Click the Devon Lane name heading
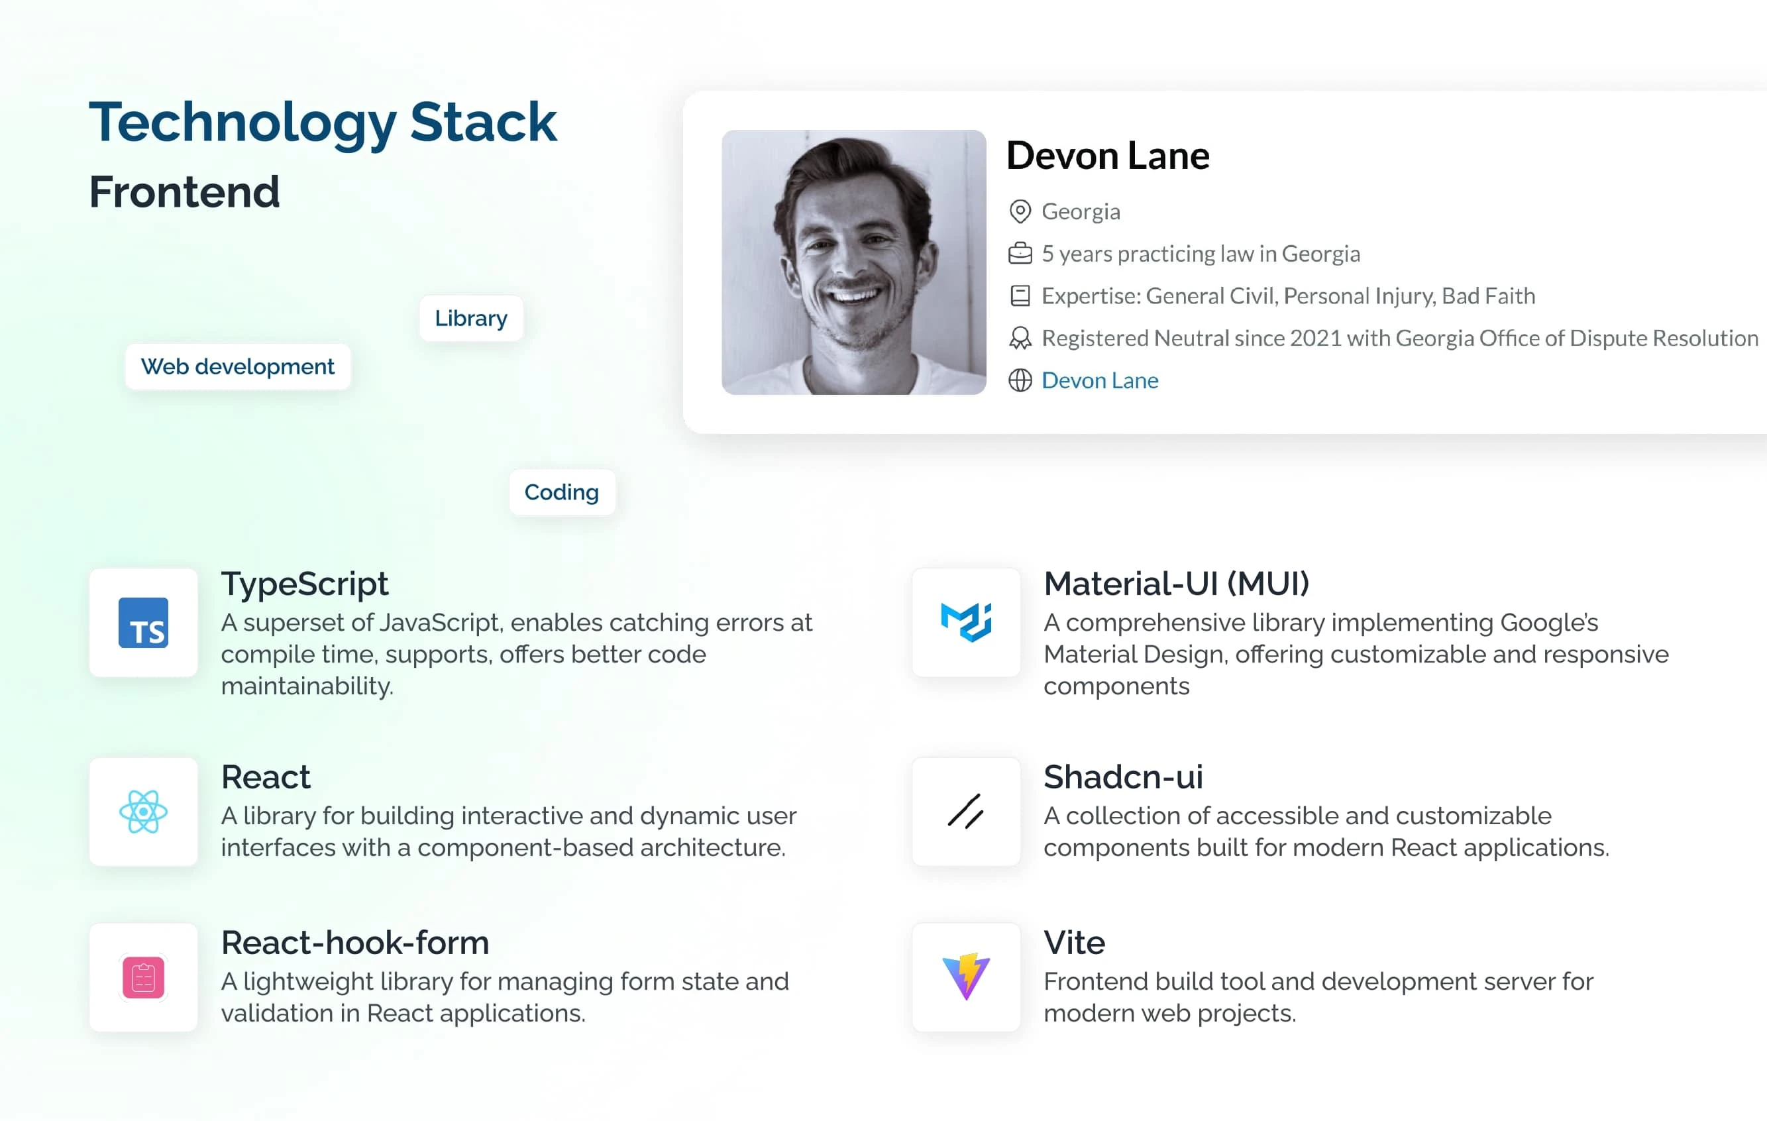 [x=1108, y=156]
